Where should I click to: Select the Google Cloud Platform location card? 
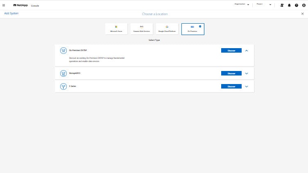point(167,29)
